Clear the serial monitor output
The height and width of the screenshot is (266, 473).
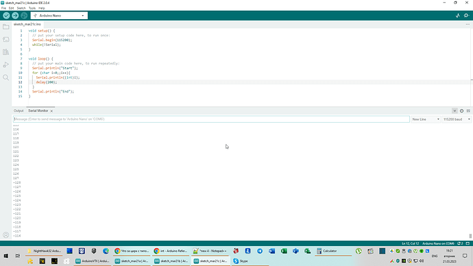[x=468, y=110]
